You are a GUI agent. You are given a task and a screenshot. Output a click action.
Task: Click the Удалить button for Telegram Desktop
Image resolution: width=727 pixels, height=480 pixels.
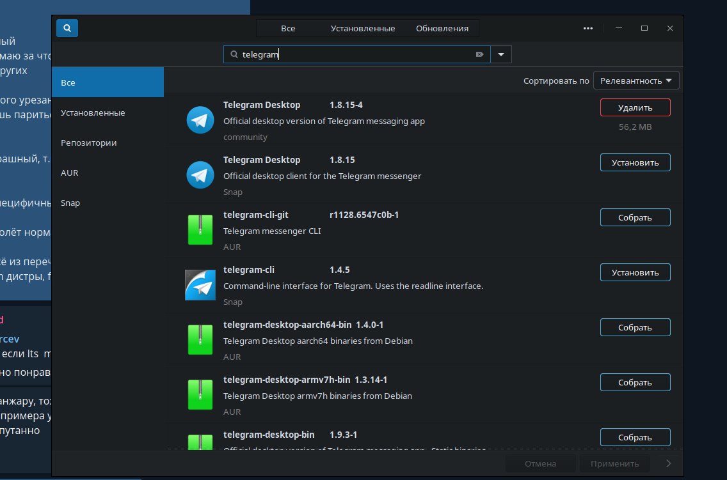[635, 107]
